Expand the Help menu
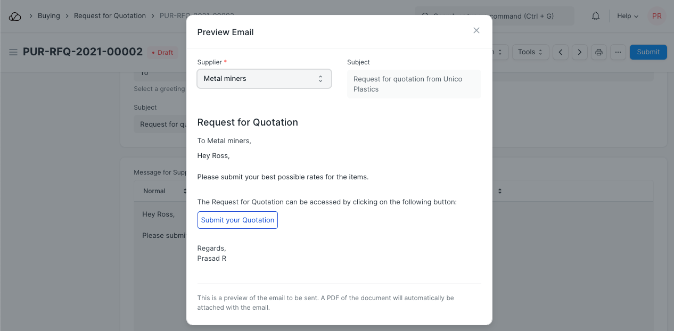The width and height of the screenshot is (674, 331). [x=627, y=16]
